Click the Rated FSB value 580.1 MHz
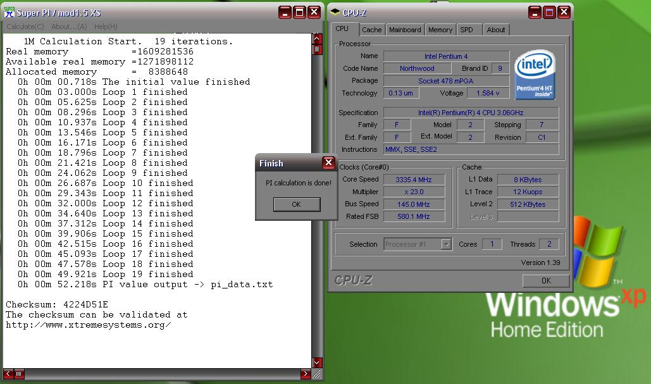The image size is (651, 384). coord(414,216)
